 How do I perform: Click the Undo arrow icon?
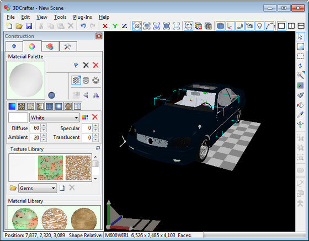(83, 26)
